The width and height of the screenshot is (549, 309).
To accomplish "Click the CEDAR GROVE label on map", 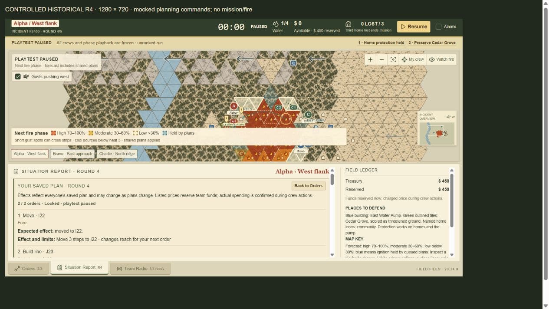I will coord(234,125).
